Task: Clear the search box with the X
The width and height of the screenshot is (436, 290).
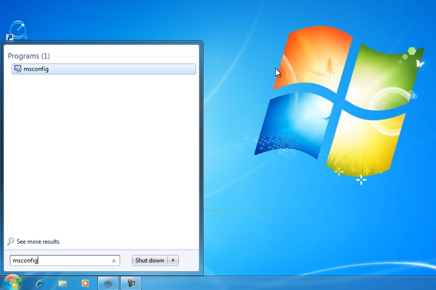Action: (114, 260)
